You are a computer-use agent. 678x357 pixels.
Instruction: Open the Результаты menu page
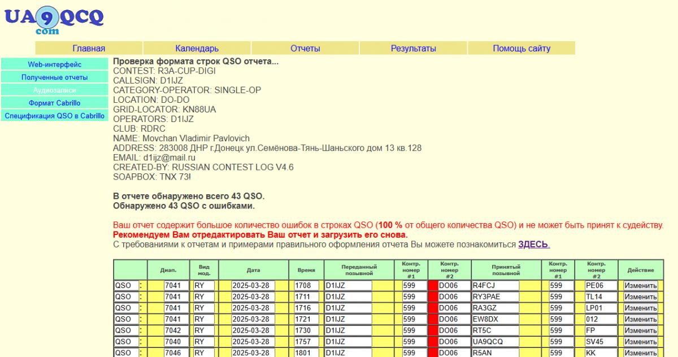pos(413,49)
